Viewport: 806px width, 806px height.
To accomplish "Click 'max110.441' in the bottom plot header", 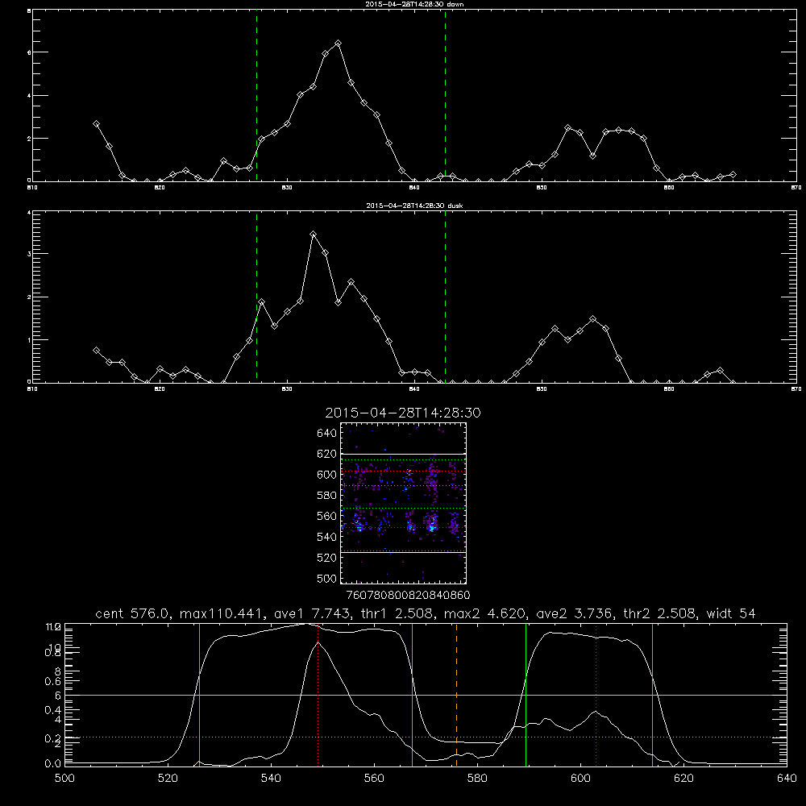I will tap(221, 613).
